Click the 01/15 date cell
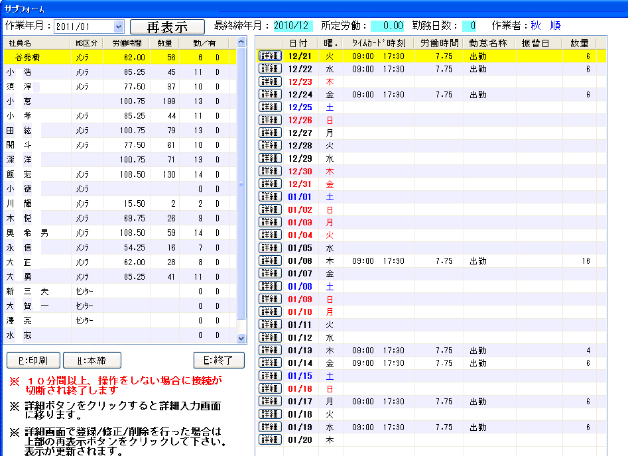Screen dimensions: 628x456 coord(300,376)
